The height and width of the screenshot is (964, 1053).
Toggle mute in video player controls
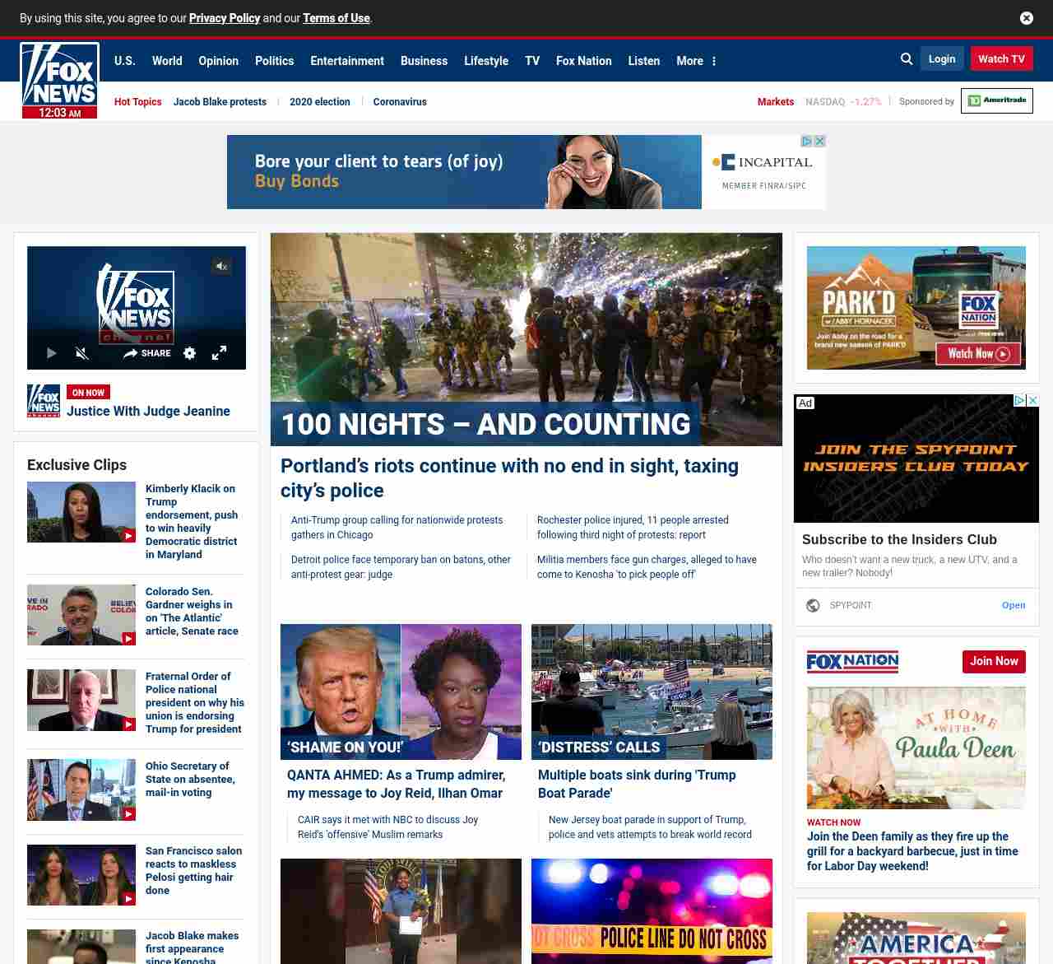point(82,353)
